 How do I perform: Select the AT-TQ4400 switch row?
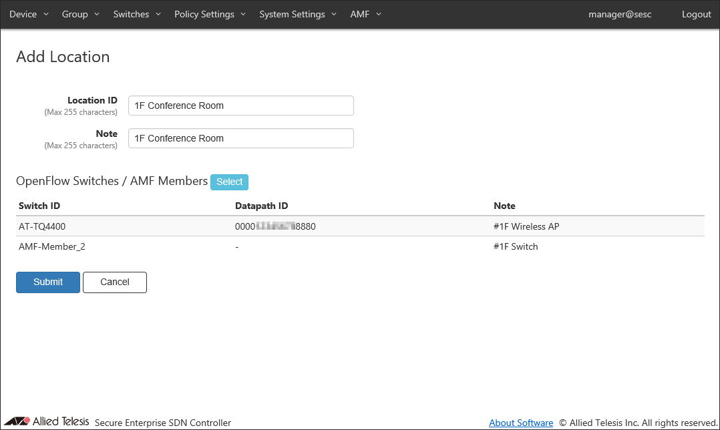click(42, 226)
